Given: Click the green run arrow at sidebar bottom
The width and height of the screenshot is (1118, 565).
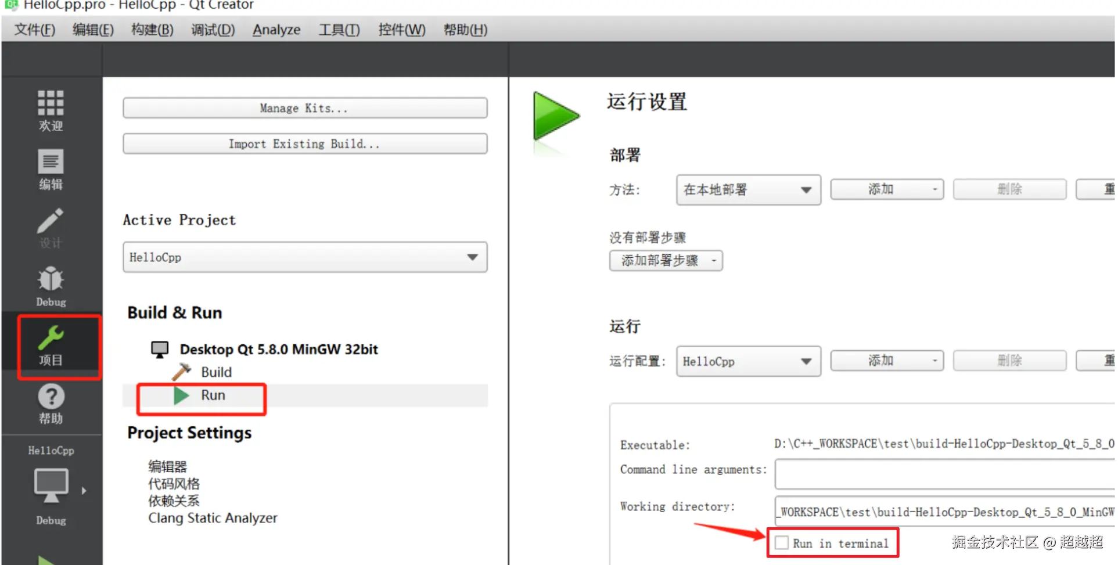Looking at the screenshot, I should point(46,560).
